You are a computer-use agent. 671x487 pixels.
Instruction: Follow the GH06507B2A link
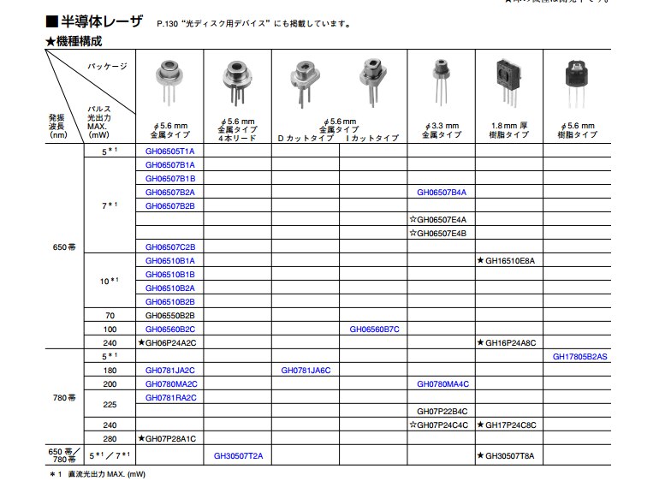pyautogui.click(x=169, y=192)
